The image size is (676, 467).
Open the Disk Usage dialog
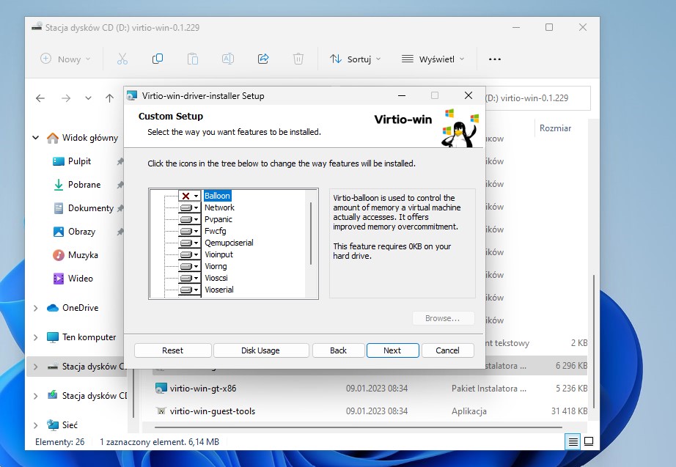(260, 350)
